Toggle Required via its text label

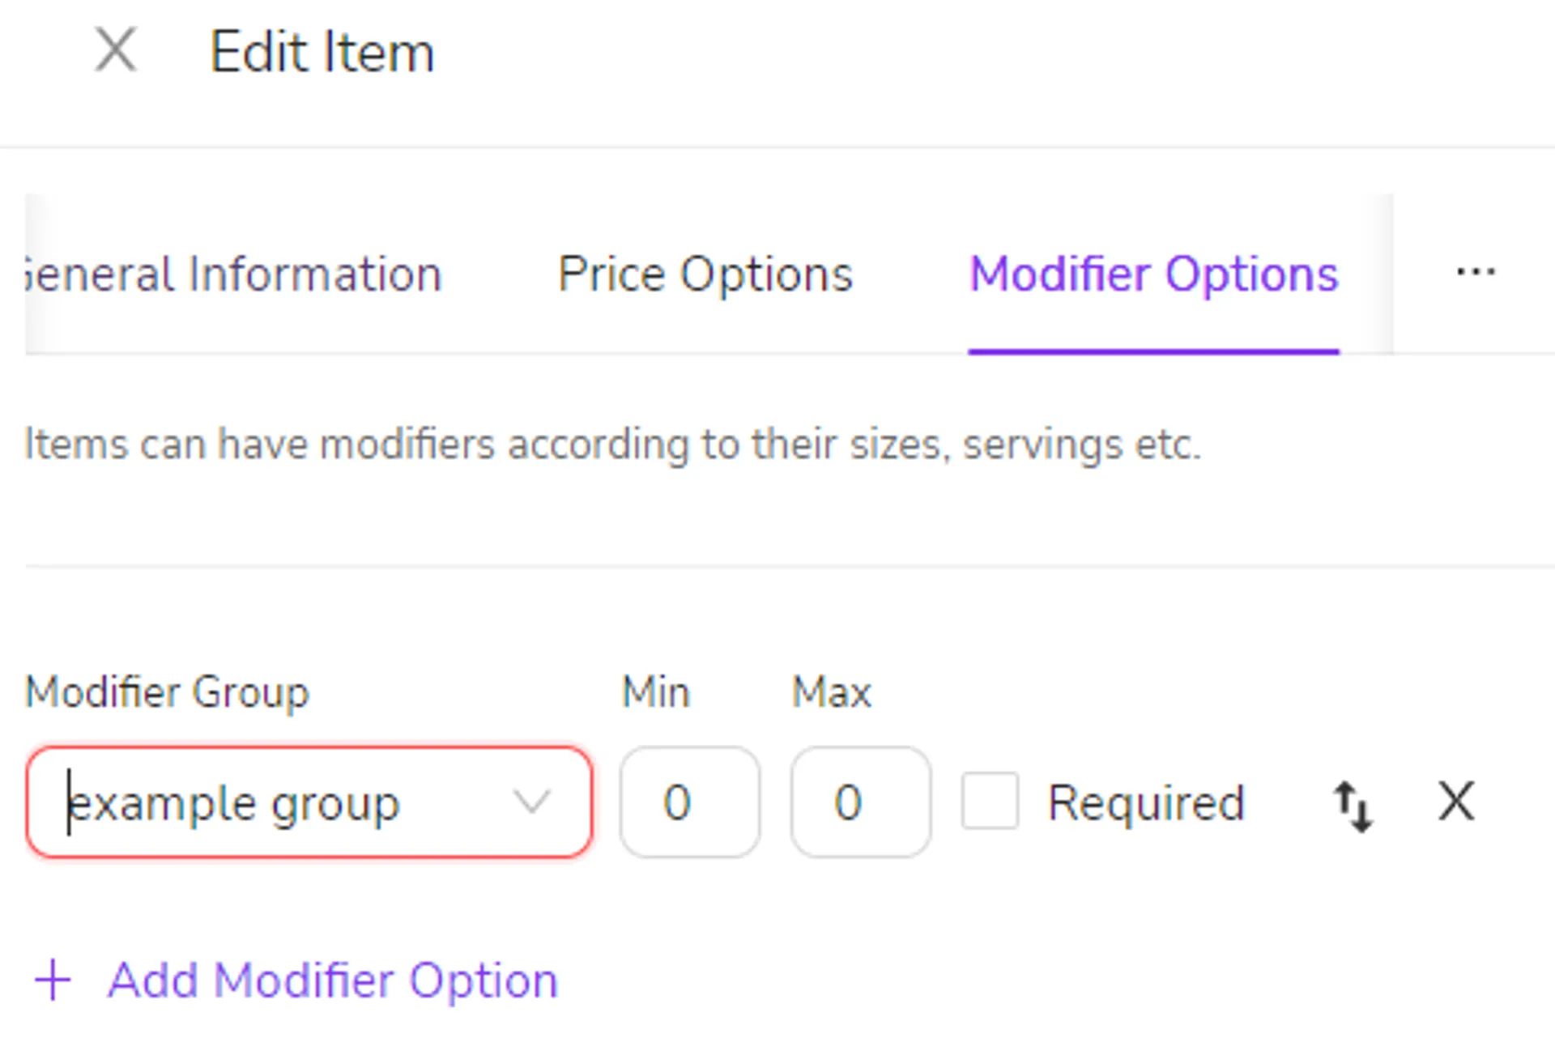click(x=1146, y=802)
